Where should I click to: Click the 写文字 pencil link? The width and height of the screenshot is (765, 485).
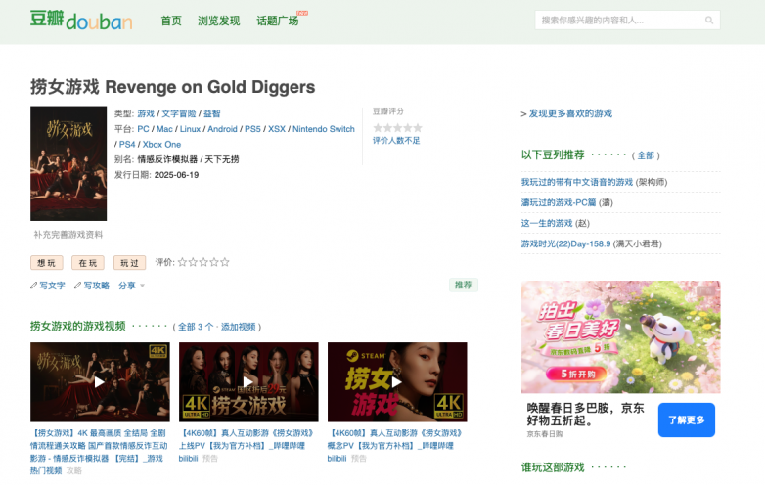tap(48, 286)
